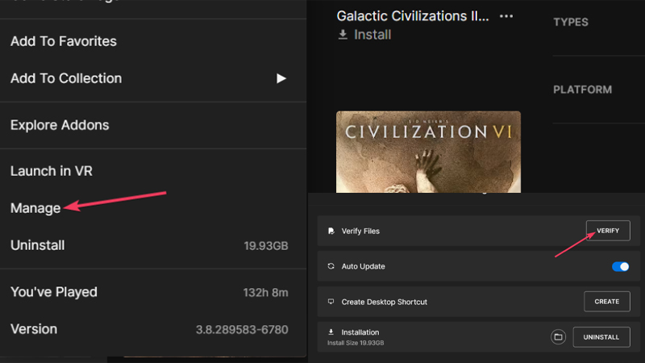Open the installation folder icon

(x=558, y=337)
